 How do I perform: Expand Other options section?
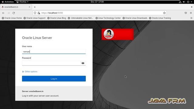coord(30,71)
